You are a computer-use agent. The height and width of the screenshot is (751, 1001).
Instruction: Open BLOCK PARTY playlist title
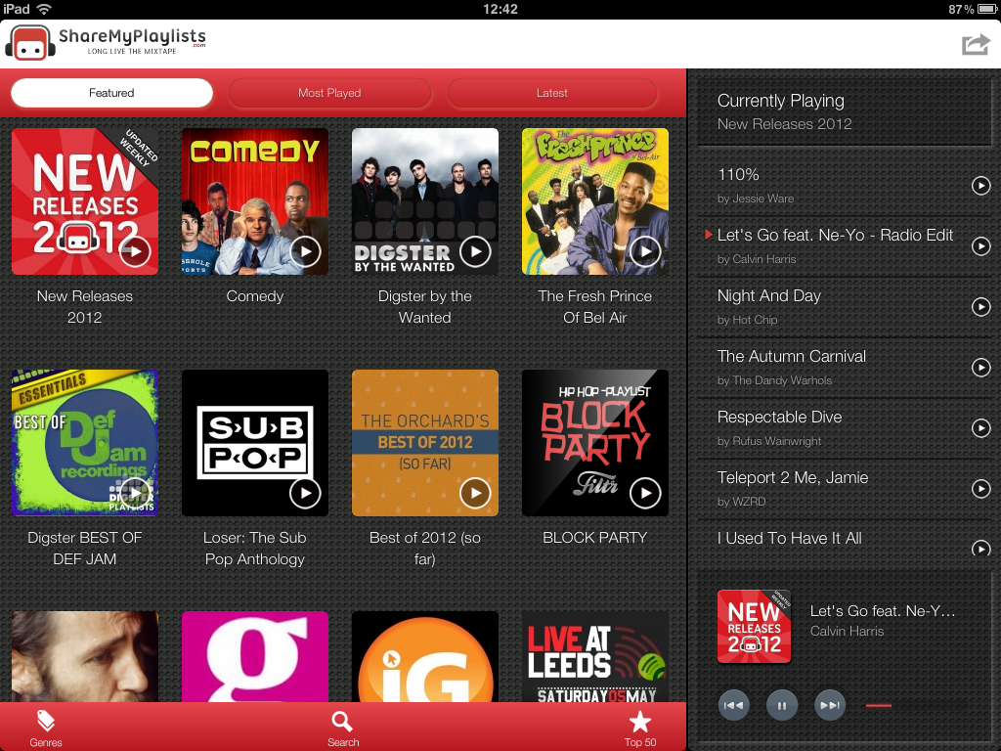click(595, 538)
